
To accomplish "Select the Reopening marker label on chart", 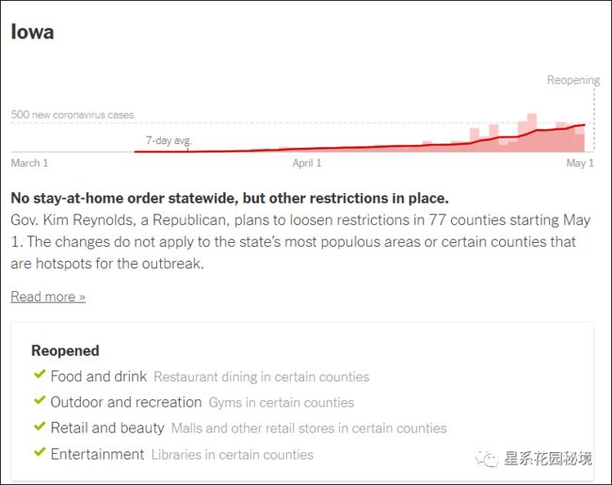I will [x=573, y=80].
